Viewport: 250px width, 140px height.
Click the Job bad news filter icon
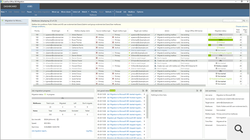[197, 91]
